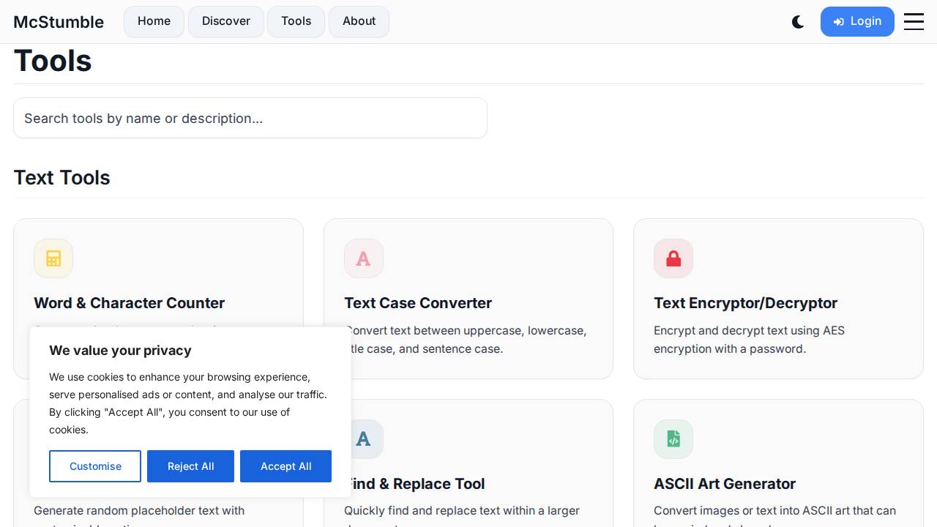Screen dimensions: 937x527
Task: Click the Login button
Action: (857, 21)
